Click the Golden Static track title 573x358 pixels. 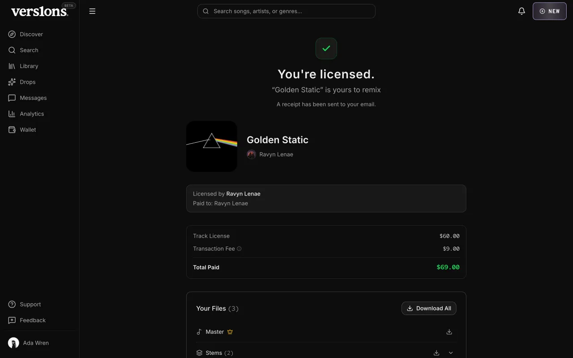click(278, 140)
